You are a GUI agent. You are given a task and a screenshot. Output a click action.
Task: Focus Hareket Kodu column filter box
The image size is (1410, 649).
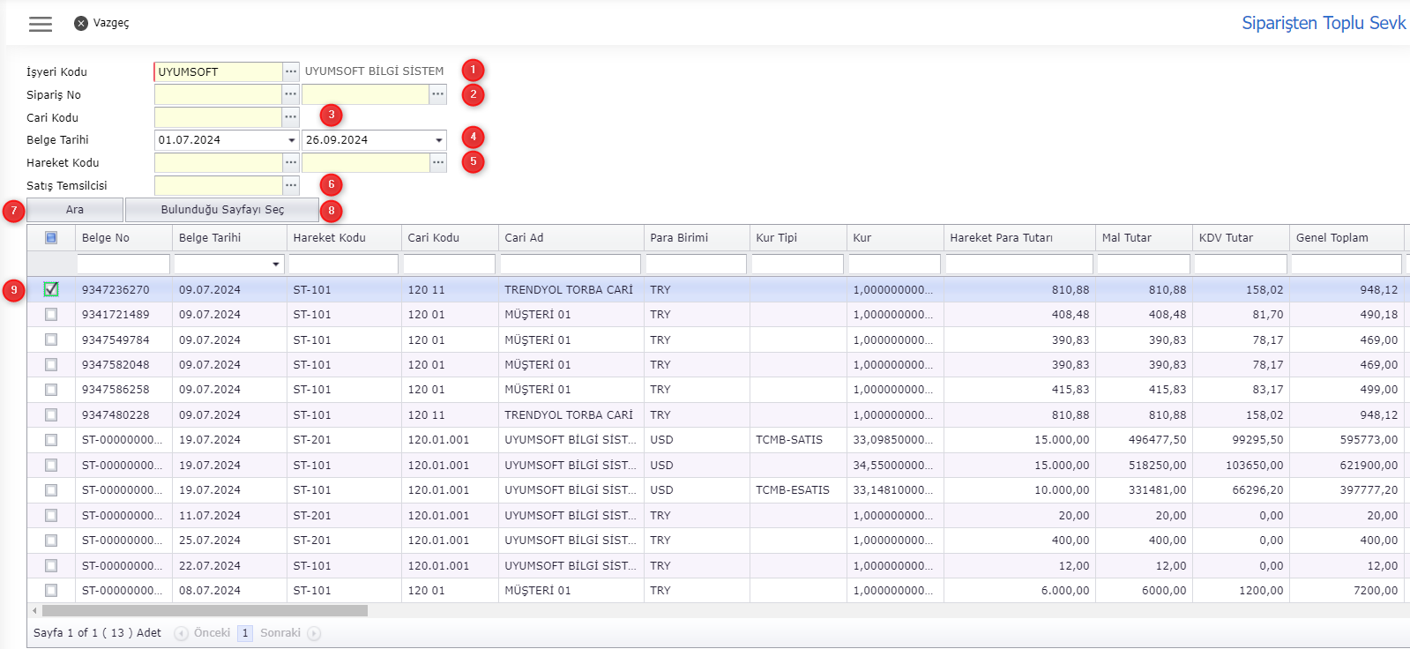click(x=344, y=264)
